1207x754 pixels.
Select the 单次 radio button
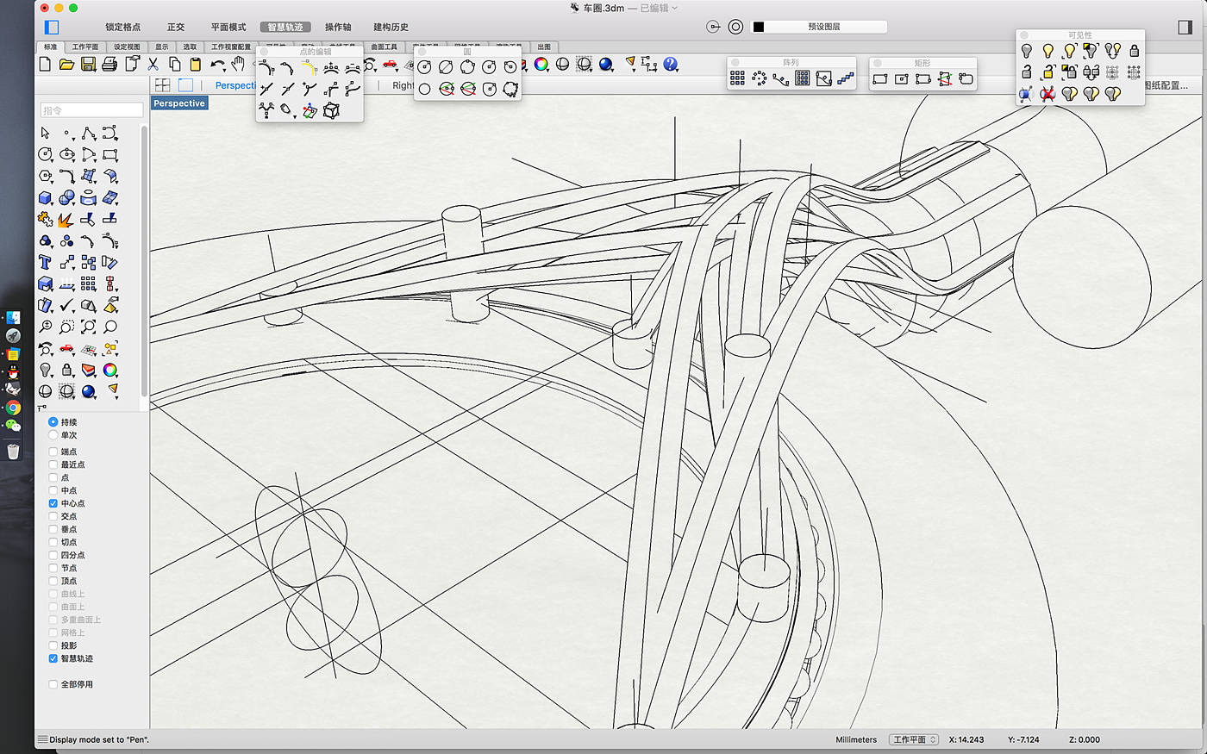click(53, 435)
